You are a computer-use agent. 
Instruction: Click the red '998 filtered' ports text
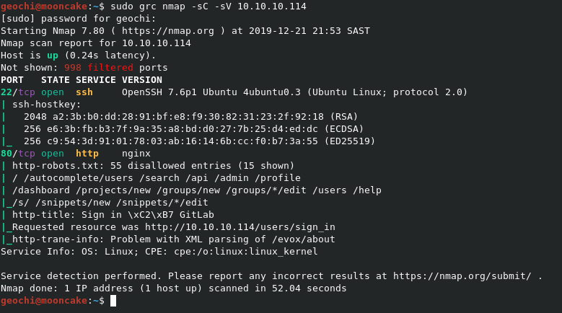tap(87, 68)
